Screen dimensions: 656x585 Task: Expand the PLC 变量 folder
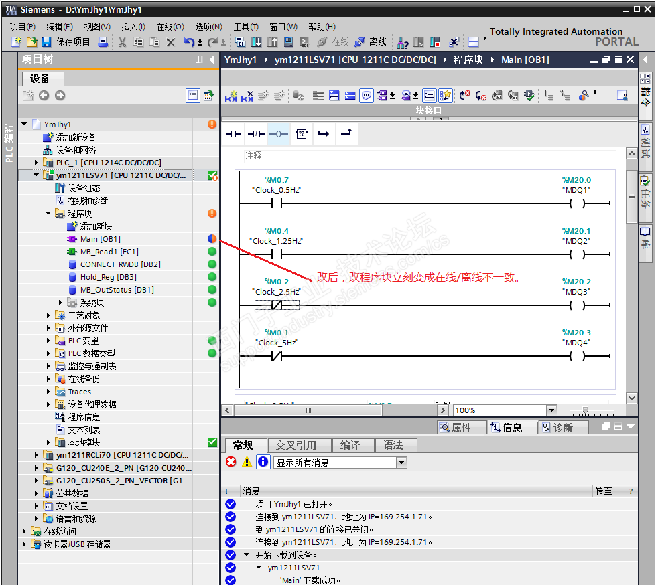click(48, 341)
